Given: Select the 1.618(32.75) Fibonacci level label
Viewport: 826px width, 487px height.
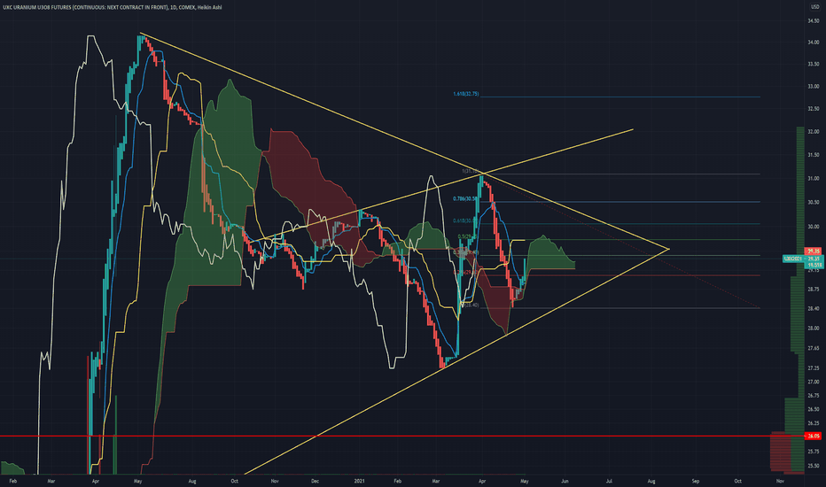Looking at the screenshot, I should click(x=465, y=94).
